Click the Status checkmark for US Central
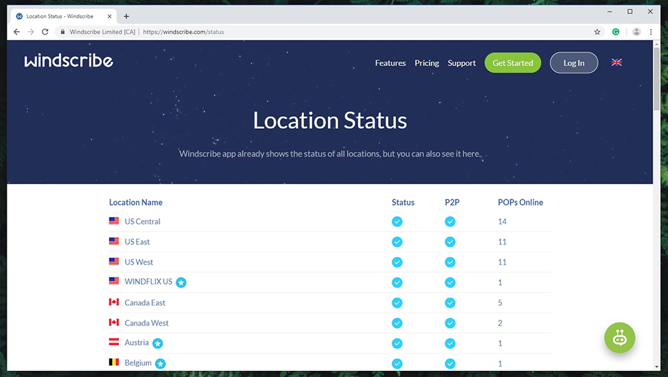The image size is (668, 377). (x=397, y=222)
